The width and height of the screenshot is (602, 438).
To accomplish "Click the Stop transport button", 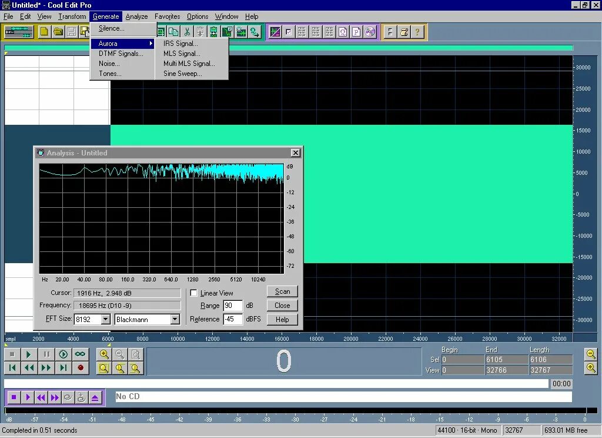I will (12, 354).
